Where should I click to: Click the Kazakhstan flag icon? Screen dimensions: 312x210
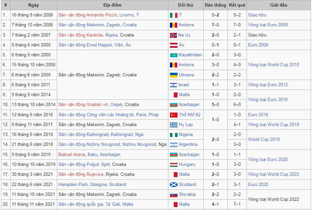coord(173,55)
